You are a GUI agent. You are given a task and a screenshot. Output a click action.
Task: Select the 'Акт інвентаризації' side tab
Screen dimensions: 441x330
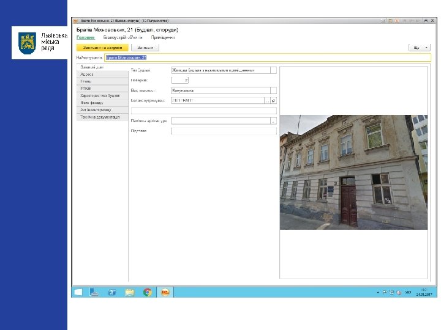[x=102, y=110]
